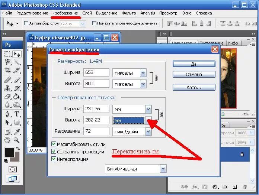Toggle Quick Mask mode
Image resolution: width=259 pixels, height=195 pixels.
click(13, 169)
